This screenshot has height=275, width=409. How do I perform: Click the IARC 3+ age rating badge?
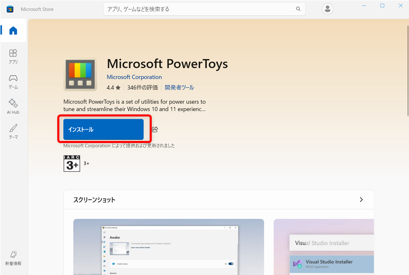click(x=72, y=163)
